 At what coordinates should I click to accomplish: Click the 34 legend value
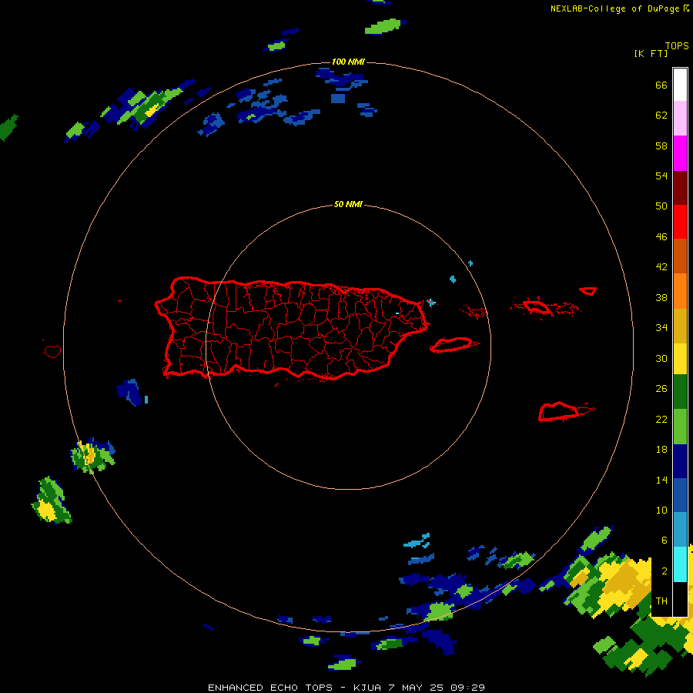pyautogui.click(x=661, y=327)
